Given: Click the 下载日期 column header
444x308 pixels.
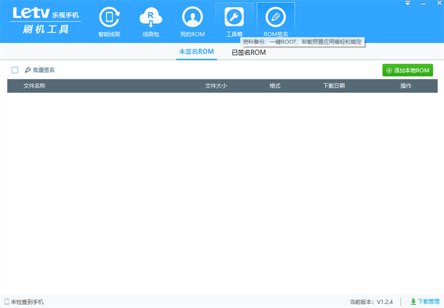Looking at the screenshot, I should 334,86.
